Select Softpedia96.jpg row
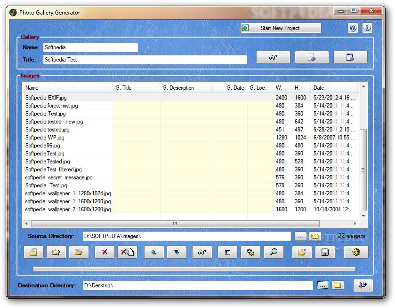The height and width of the screenshot is (308, 395). [x=191, y=146]
